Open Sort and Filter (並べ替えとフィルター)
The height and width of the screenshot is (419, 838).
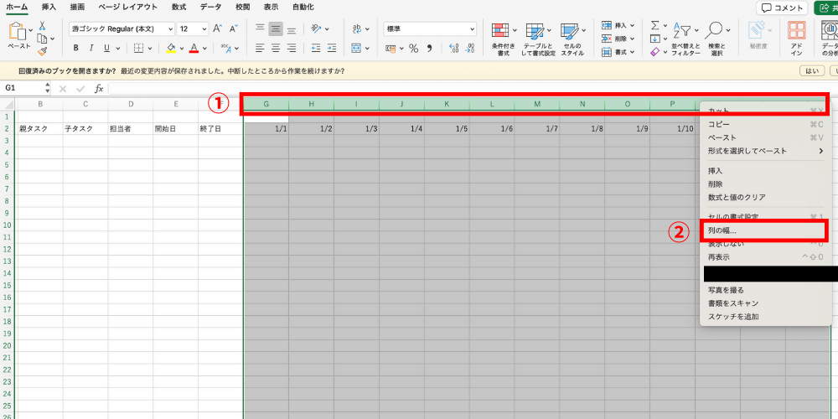coord(685,39)
